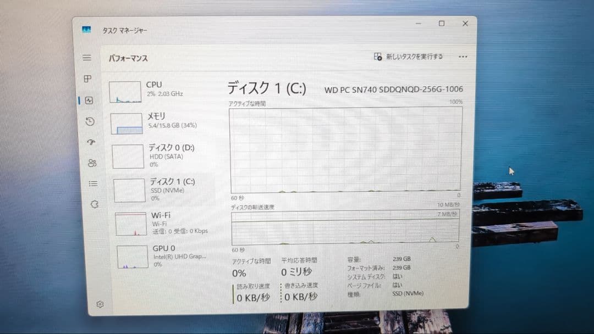The width and height of the screenshot is (594, 334).
Task: Select the Performance page icon
Action: pos(89,100)
